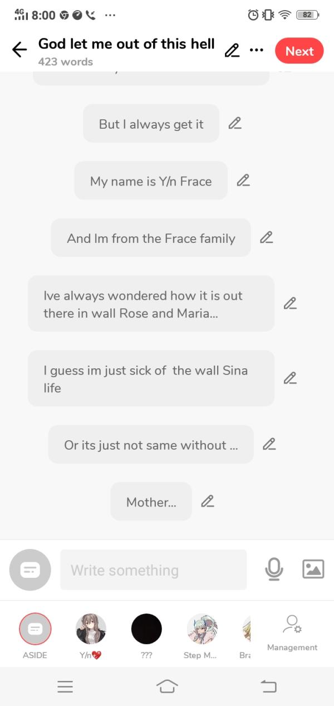Pick the Step M... character avatar
334x706 pixels.
pos(202,630)
